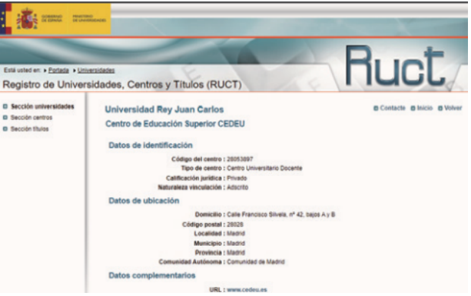471x296 pixels.
Task: Open the Contacte link
Action: pyautogui.click(x=393, y=108)
